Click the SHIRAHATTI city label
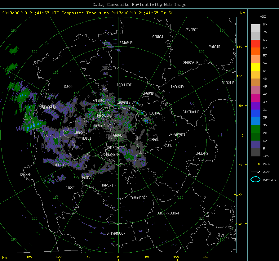 (x=116, y=147)
